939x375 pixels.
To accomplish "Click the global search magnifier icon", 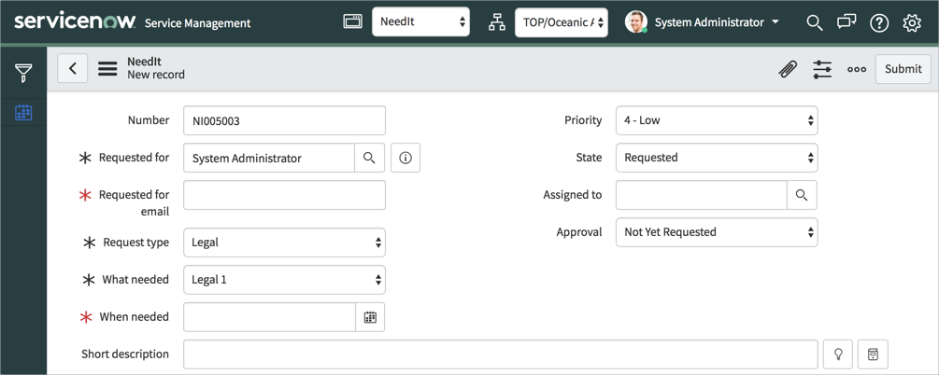I will click(x=814, y=22).
